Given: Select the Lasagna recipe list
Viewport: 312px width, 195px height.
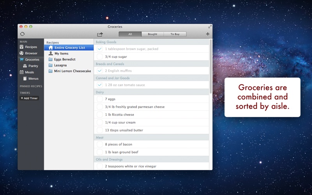Looking at the screenshot, I should point(60,65).
